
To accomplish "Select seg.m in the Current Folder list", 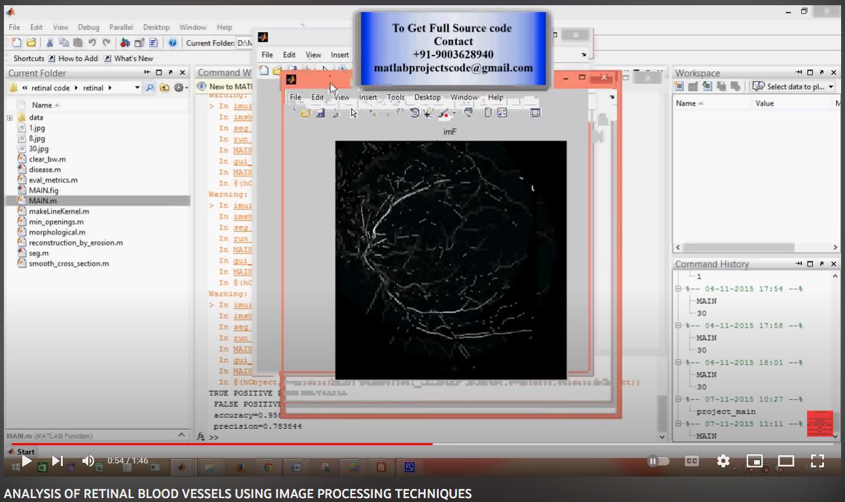I will point(39,253).
